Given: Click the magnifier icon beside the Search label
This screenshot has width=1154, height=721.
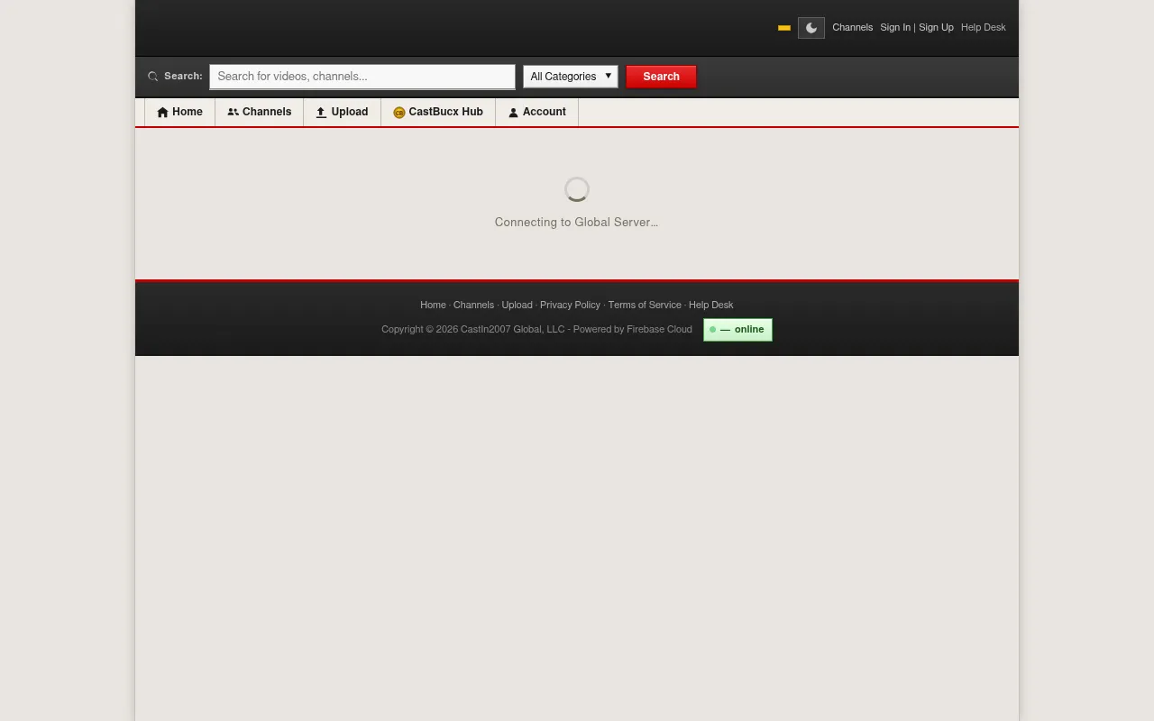Looking at the screenshot, I should pyautogui.click(x=152, y=77).
